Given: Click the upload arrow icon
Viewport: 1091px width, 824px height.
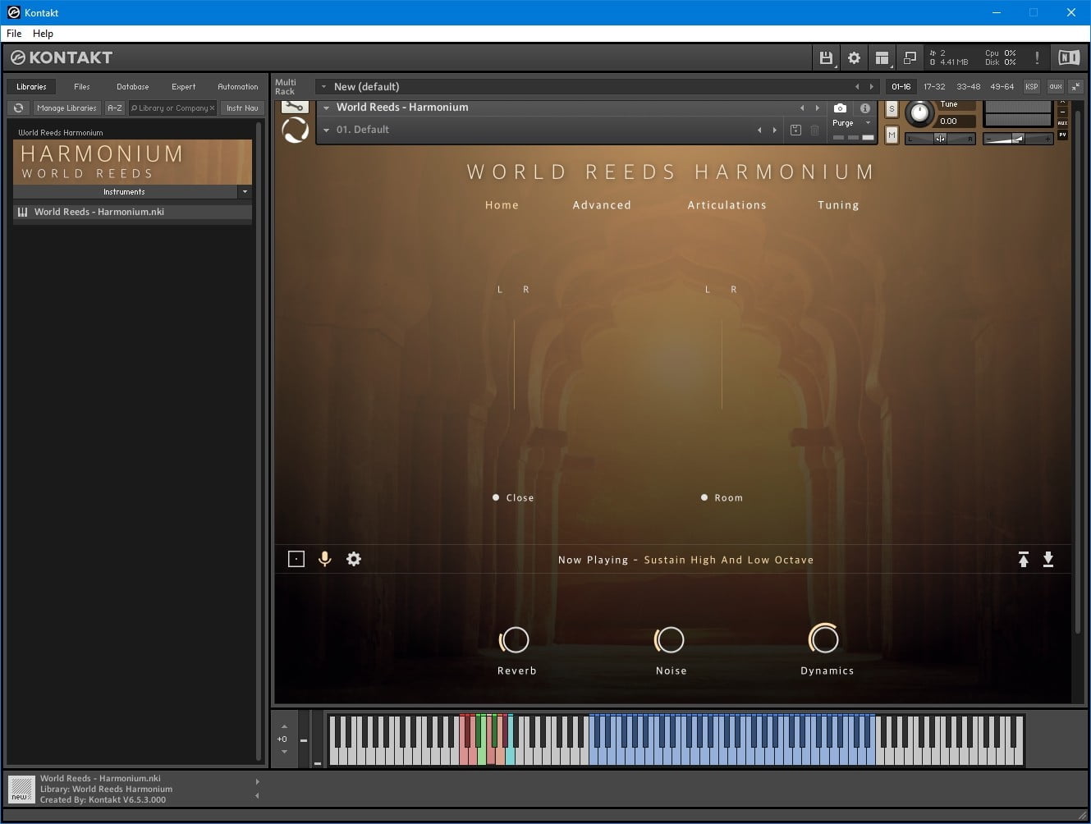Looking at the screenshot, I should pos(1024,560).
